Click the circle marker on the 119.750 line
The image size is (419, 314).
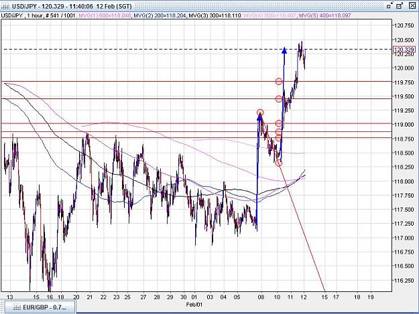click(279, 82)
